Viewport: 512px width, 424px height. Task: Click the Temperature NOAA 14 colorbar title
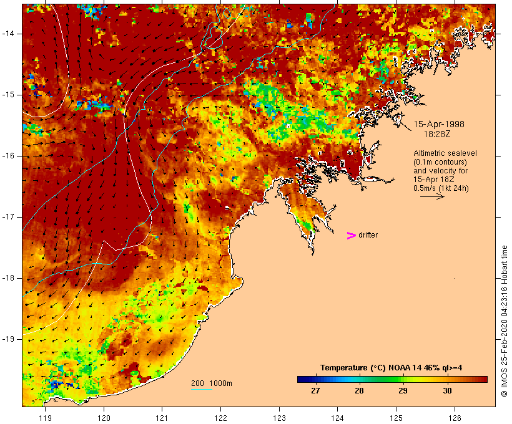[391, 368]
